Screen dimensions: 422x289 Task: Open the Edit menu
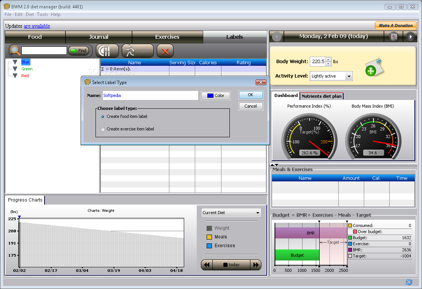pyautogui.click(x=19, y=14)
